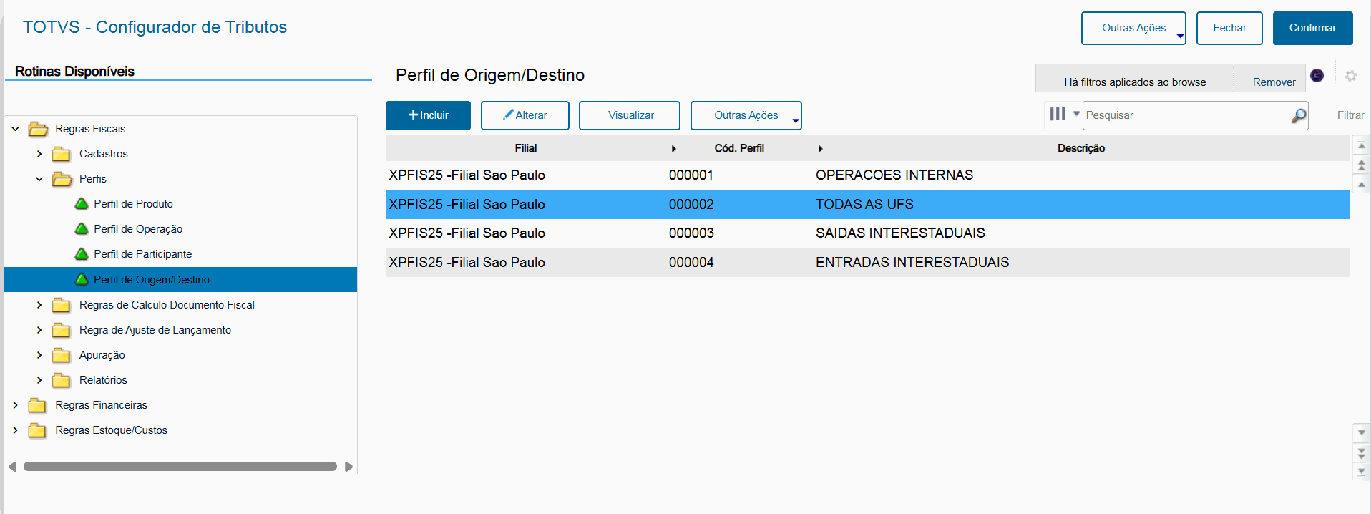Click the purple round icon next to Remover
Screen dimensions: 1371x514
click(x=1317, y=76)
